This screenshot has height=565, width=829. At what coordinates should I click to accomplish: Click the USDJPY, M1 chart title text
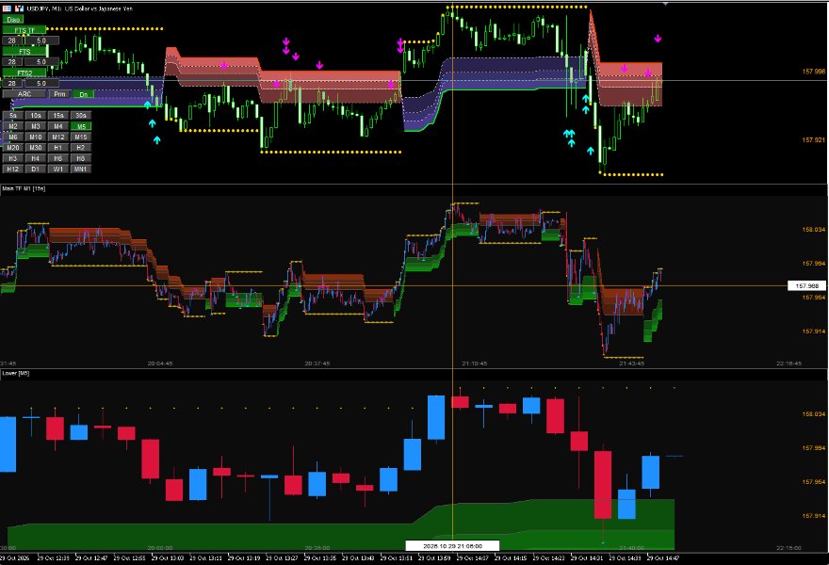click(79, 8)
